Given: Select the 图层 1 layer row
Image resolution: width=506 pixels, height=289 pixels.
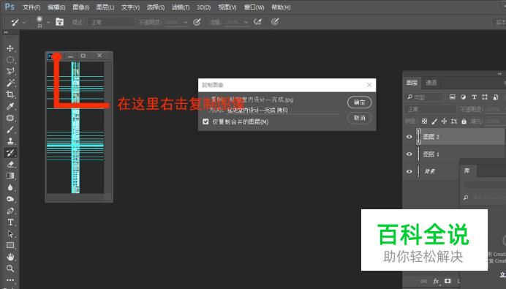Looking at the screenshot, I should 454,154.
